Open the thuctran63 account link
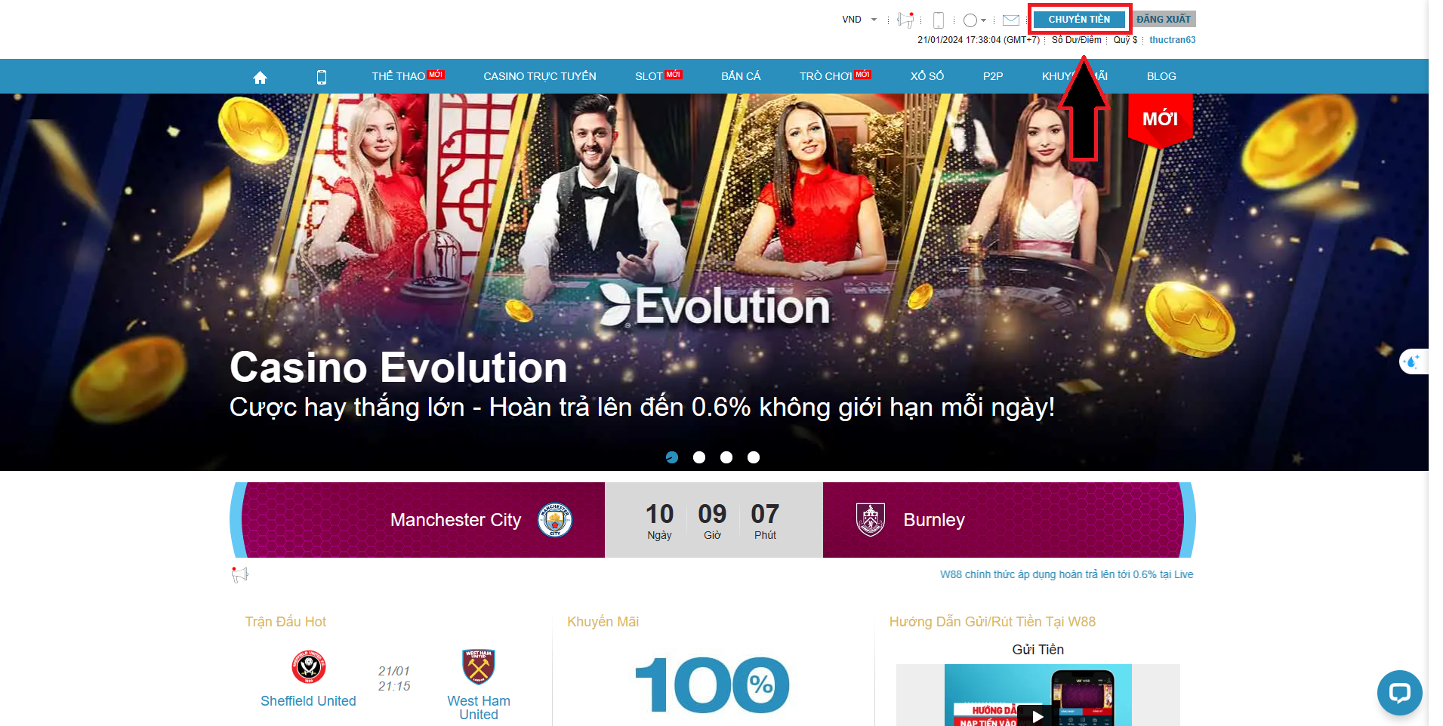1443x726 pixels. [x=1172, y=40]
